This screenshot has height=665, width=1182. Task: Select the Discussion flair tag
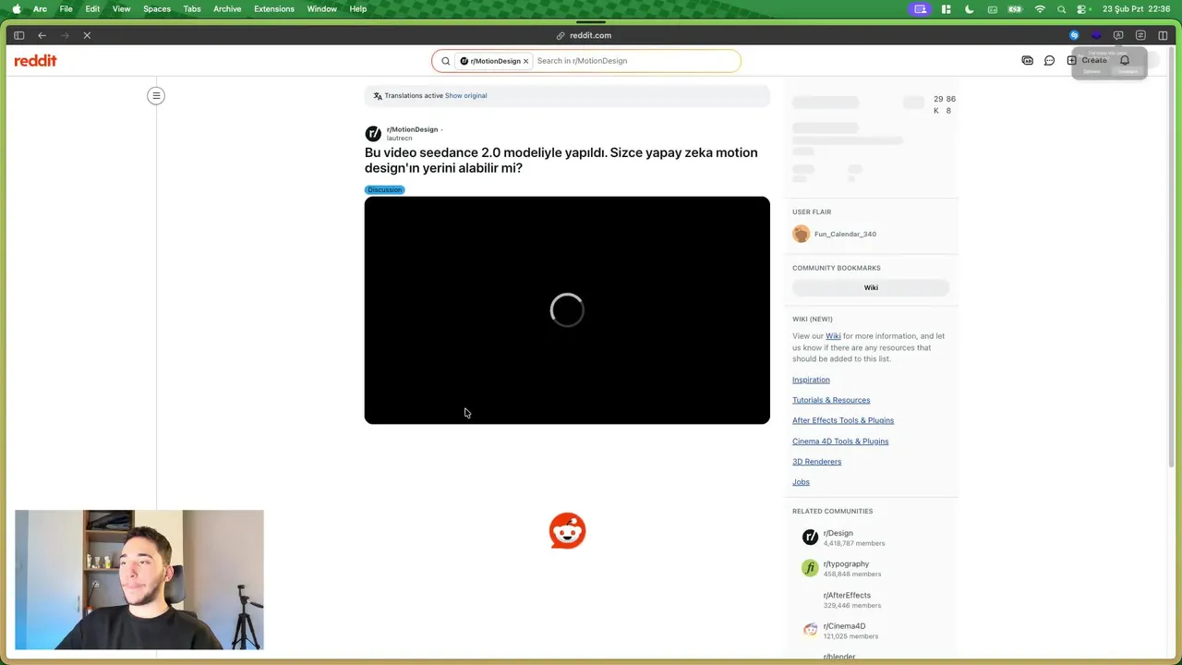point(385,189)
